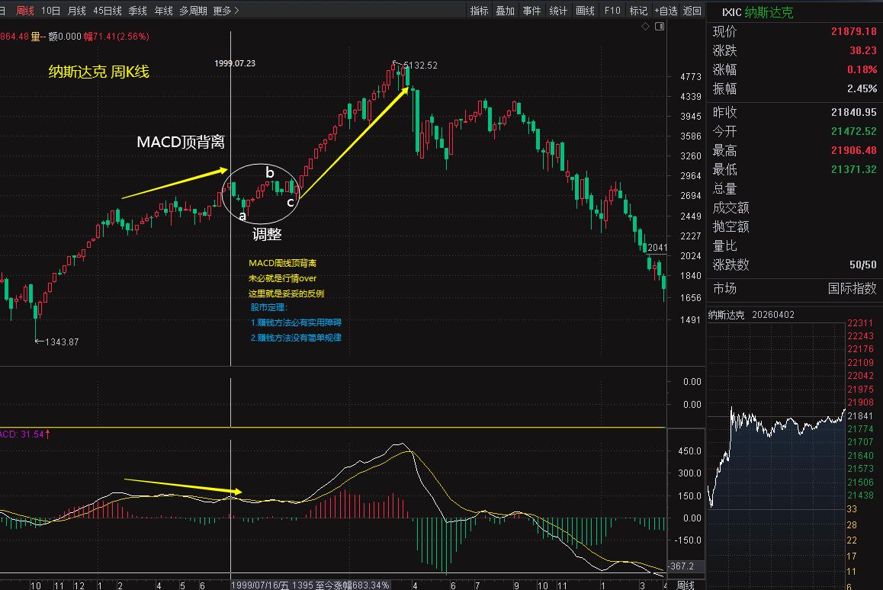
Task: Switch to the 周线 weekly period tab
Action: coord(25,11)
